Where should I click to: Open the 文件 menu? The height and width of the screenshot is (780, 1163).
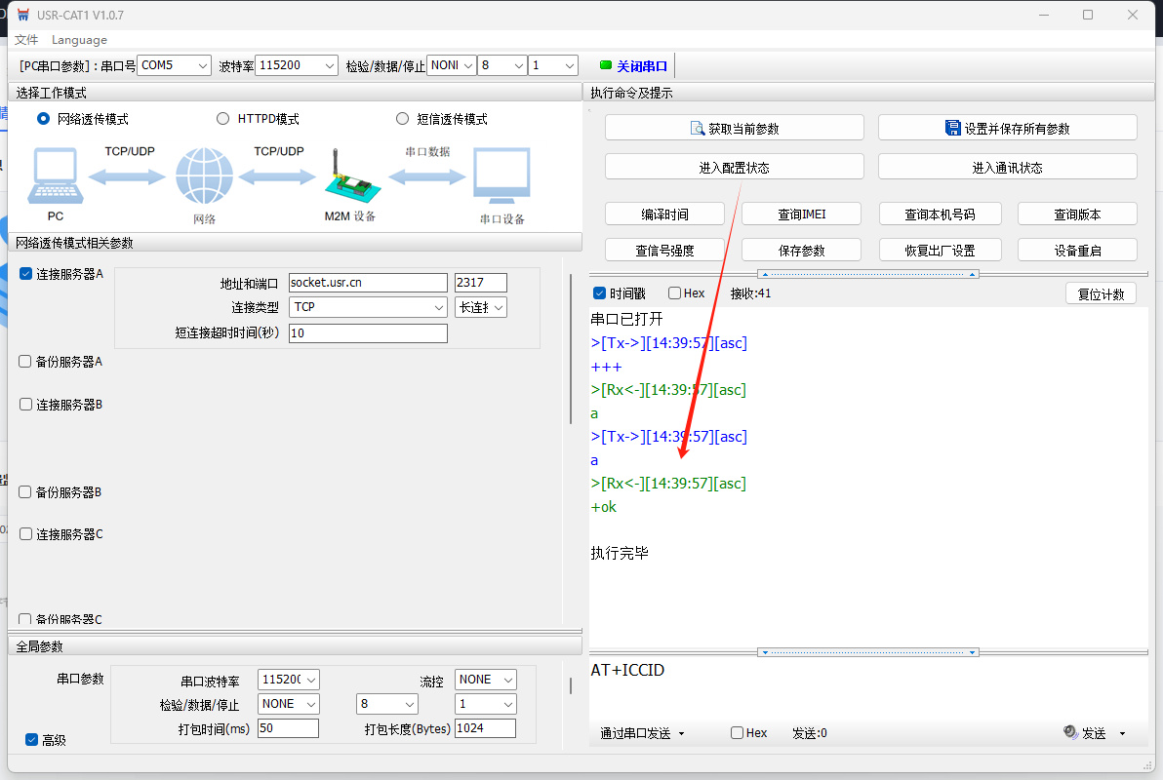pyautogui.click(x=26, y=40)
